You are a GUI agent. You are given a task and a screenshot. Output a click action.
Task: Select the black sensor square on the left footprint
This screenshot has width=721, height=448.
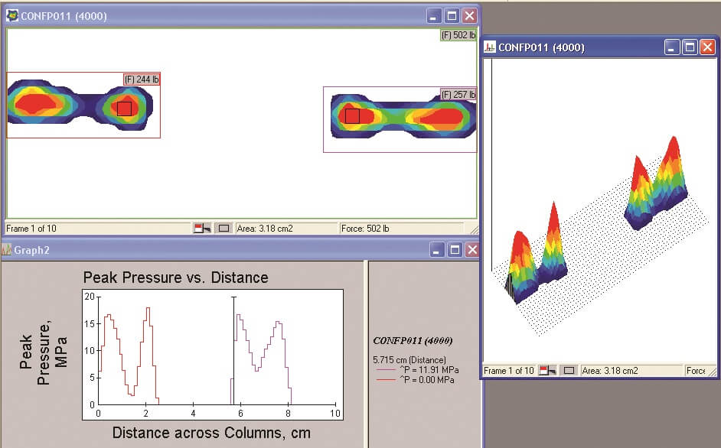pyautogui.click(x=125, y=109)
